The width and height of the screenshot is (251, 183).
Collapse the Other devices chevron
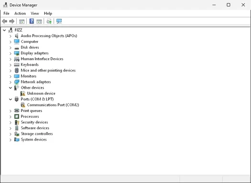click(11, 88)
